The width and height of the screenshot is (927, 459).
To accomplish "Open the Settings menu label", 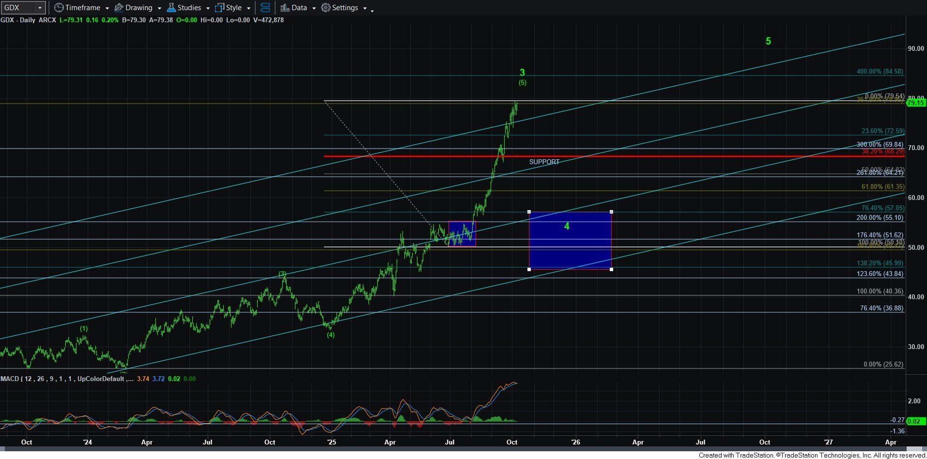I will click(345, 8).
